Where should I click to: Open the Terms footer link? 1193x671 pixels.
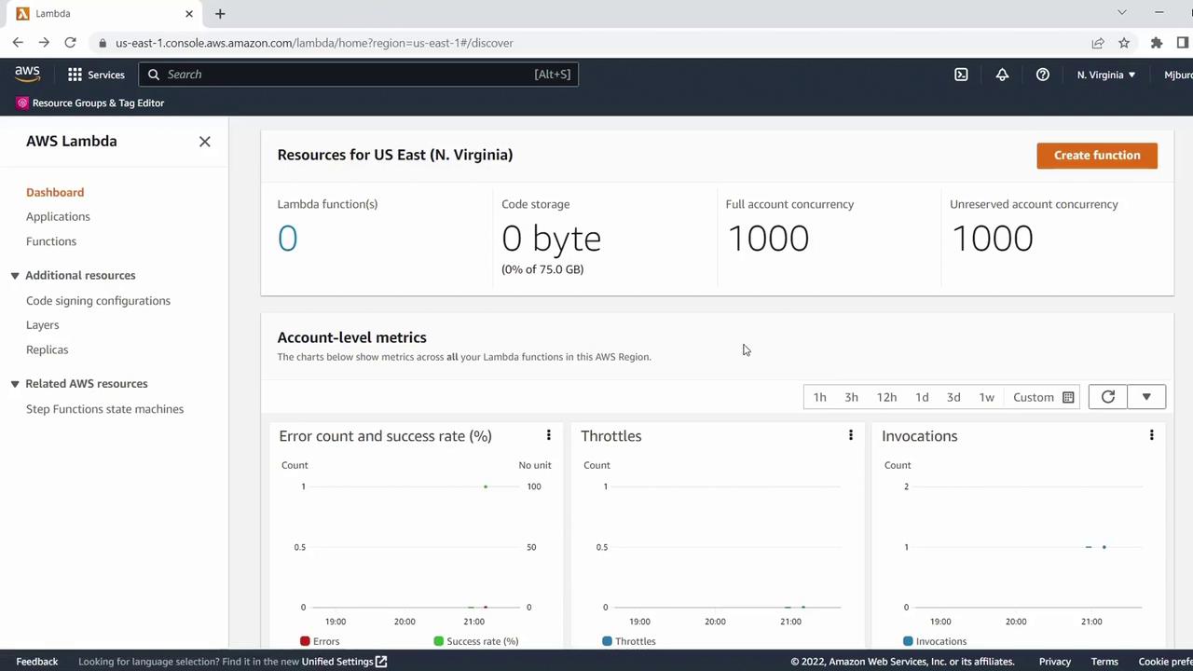coord(1104,662)
